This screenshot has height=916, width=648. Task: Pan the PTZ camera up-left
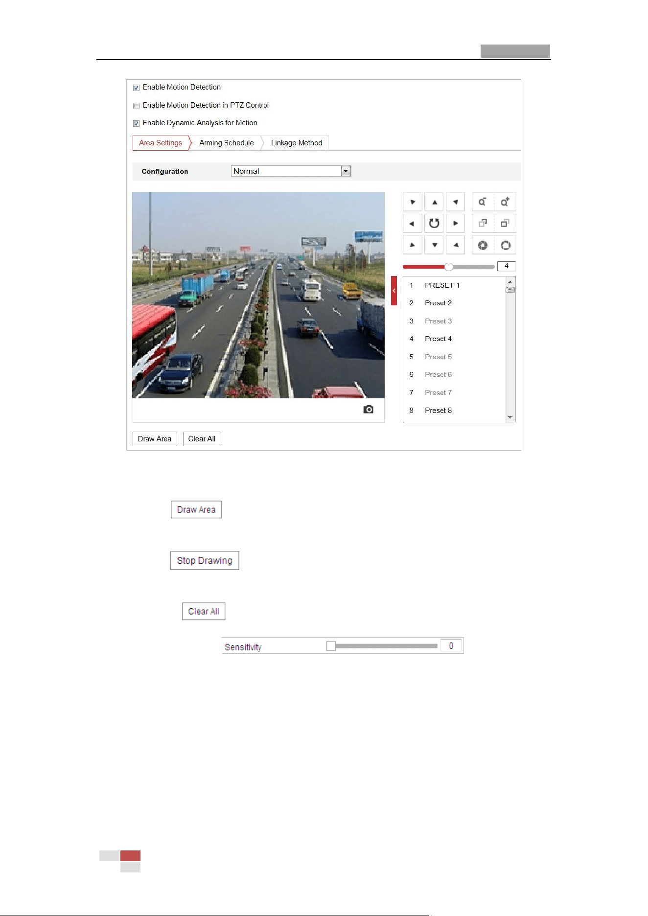[x=413, y=202]
